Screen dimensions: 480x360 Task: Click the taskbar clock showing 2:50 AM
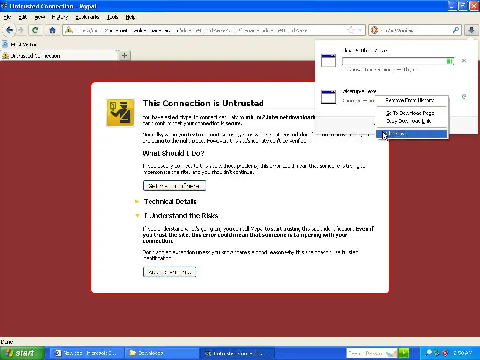click(463, 353)
